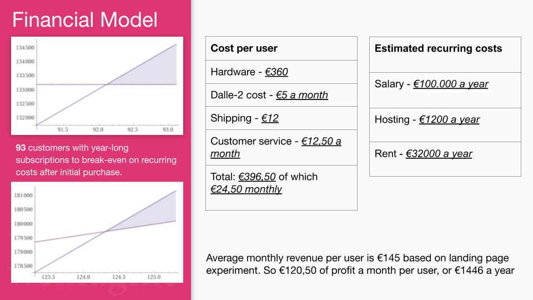Click the €1200 a year hosting value

click(449, 120)
